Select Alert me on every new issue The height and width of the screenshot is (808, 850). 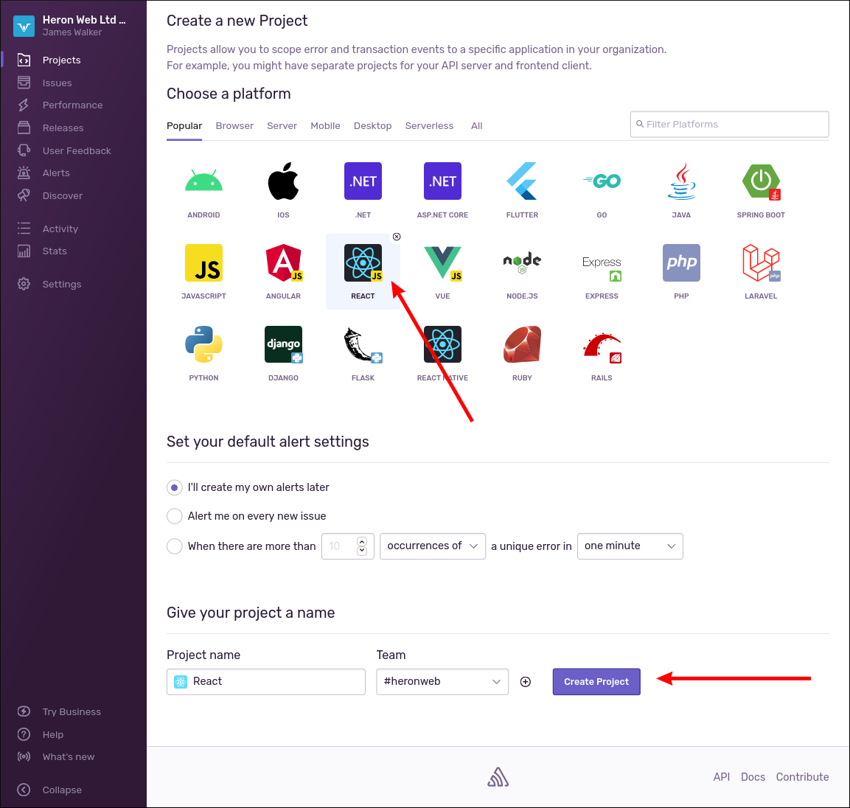(x=174, y=516)
